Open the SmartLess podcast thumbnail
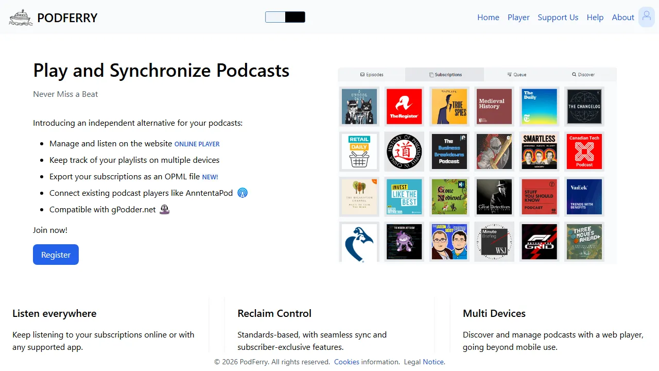The image size is (659, 371). tap(539, 151)
